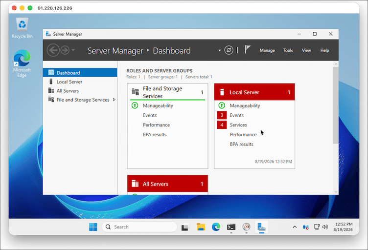Show hidden tray icons chevron
Image resolution: width=368 pixels, height=250 pixels.
coord(295,227)
